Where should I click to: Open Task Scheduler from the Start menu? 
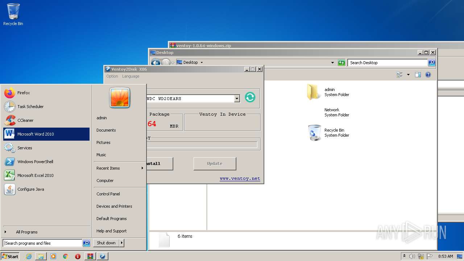coord(46,107)
